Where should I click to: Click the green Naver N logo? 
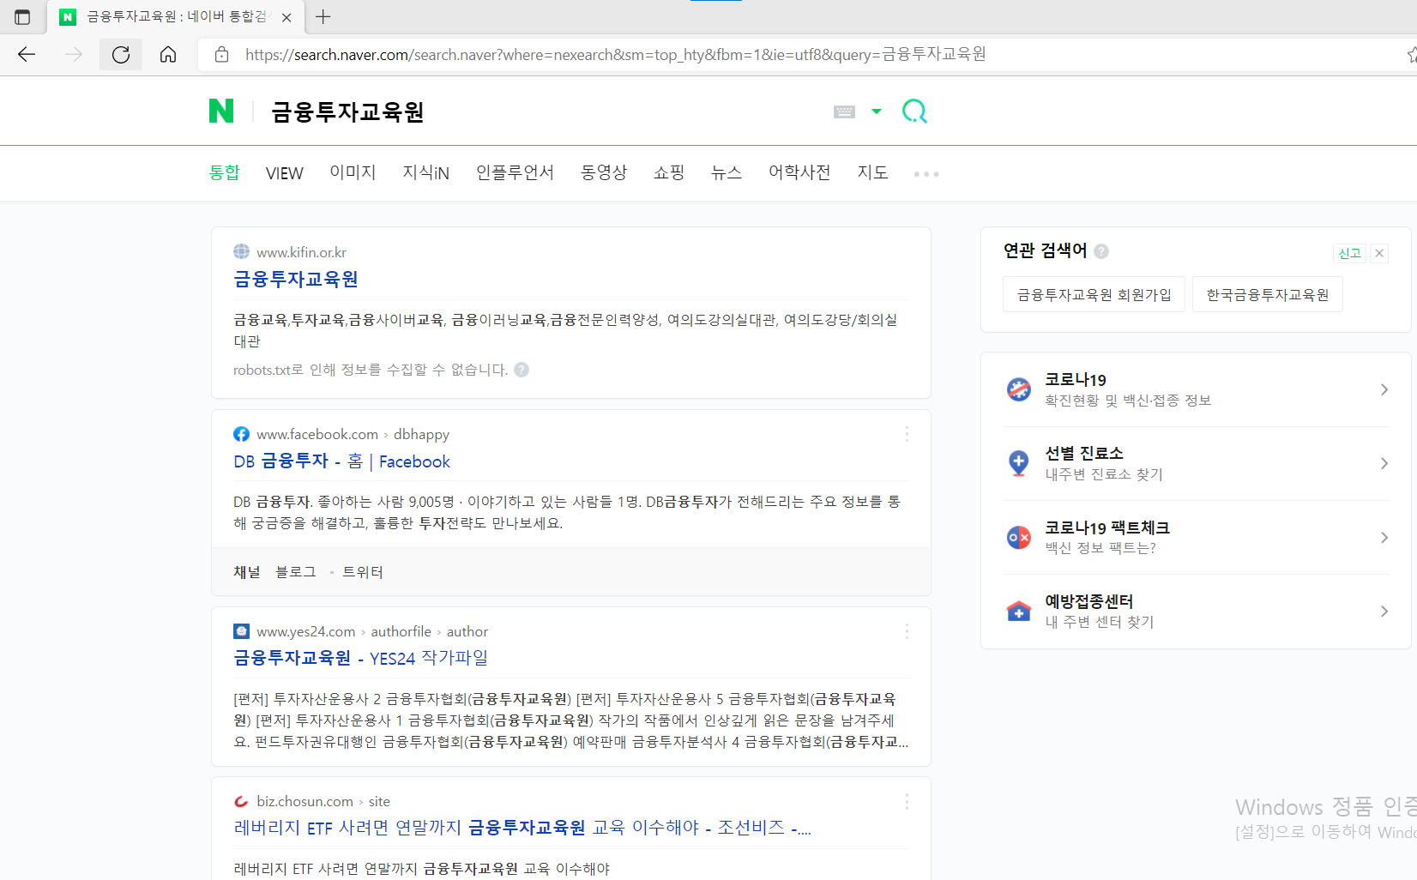(221, 112)
